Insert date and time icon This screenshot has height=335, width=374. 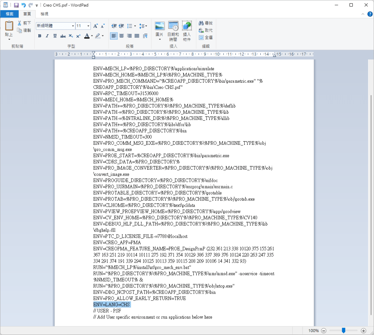(x=173, y=26)
